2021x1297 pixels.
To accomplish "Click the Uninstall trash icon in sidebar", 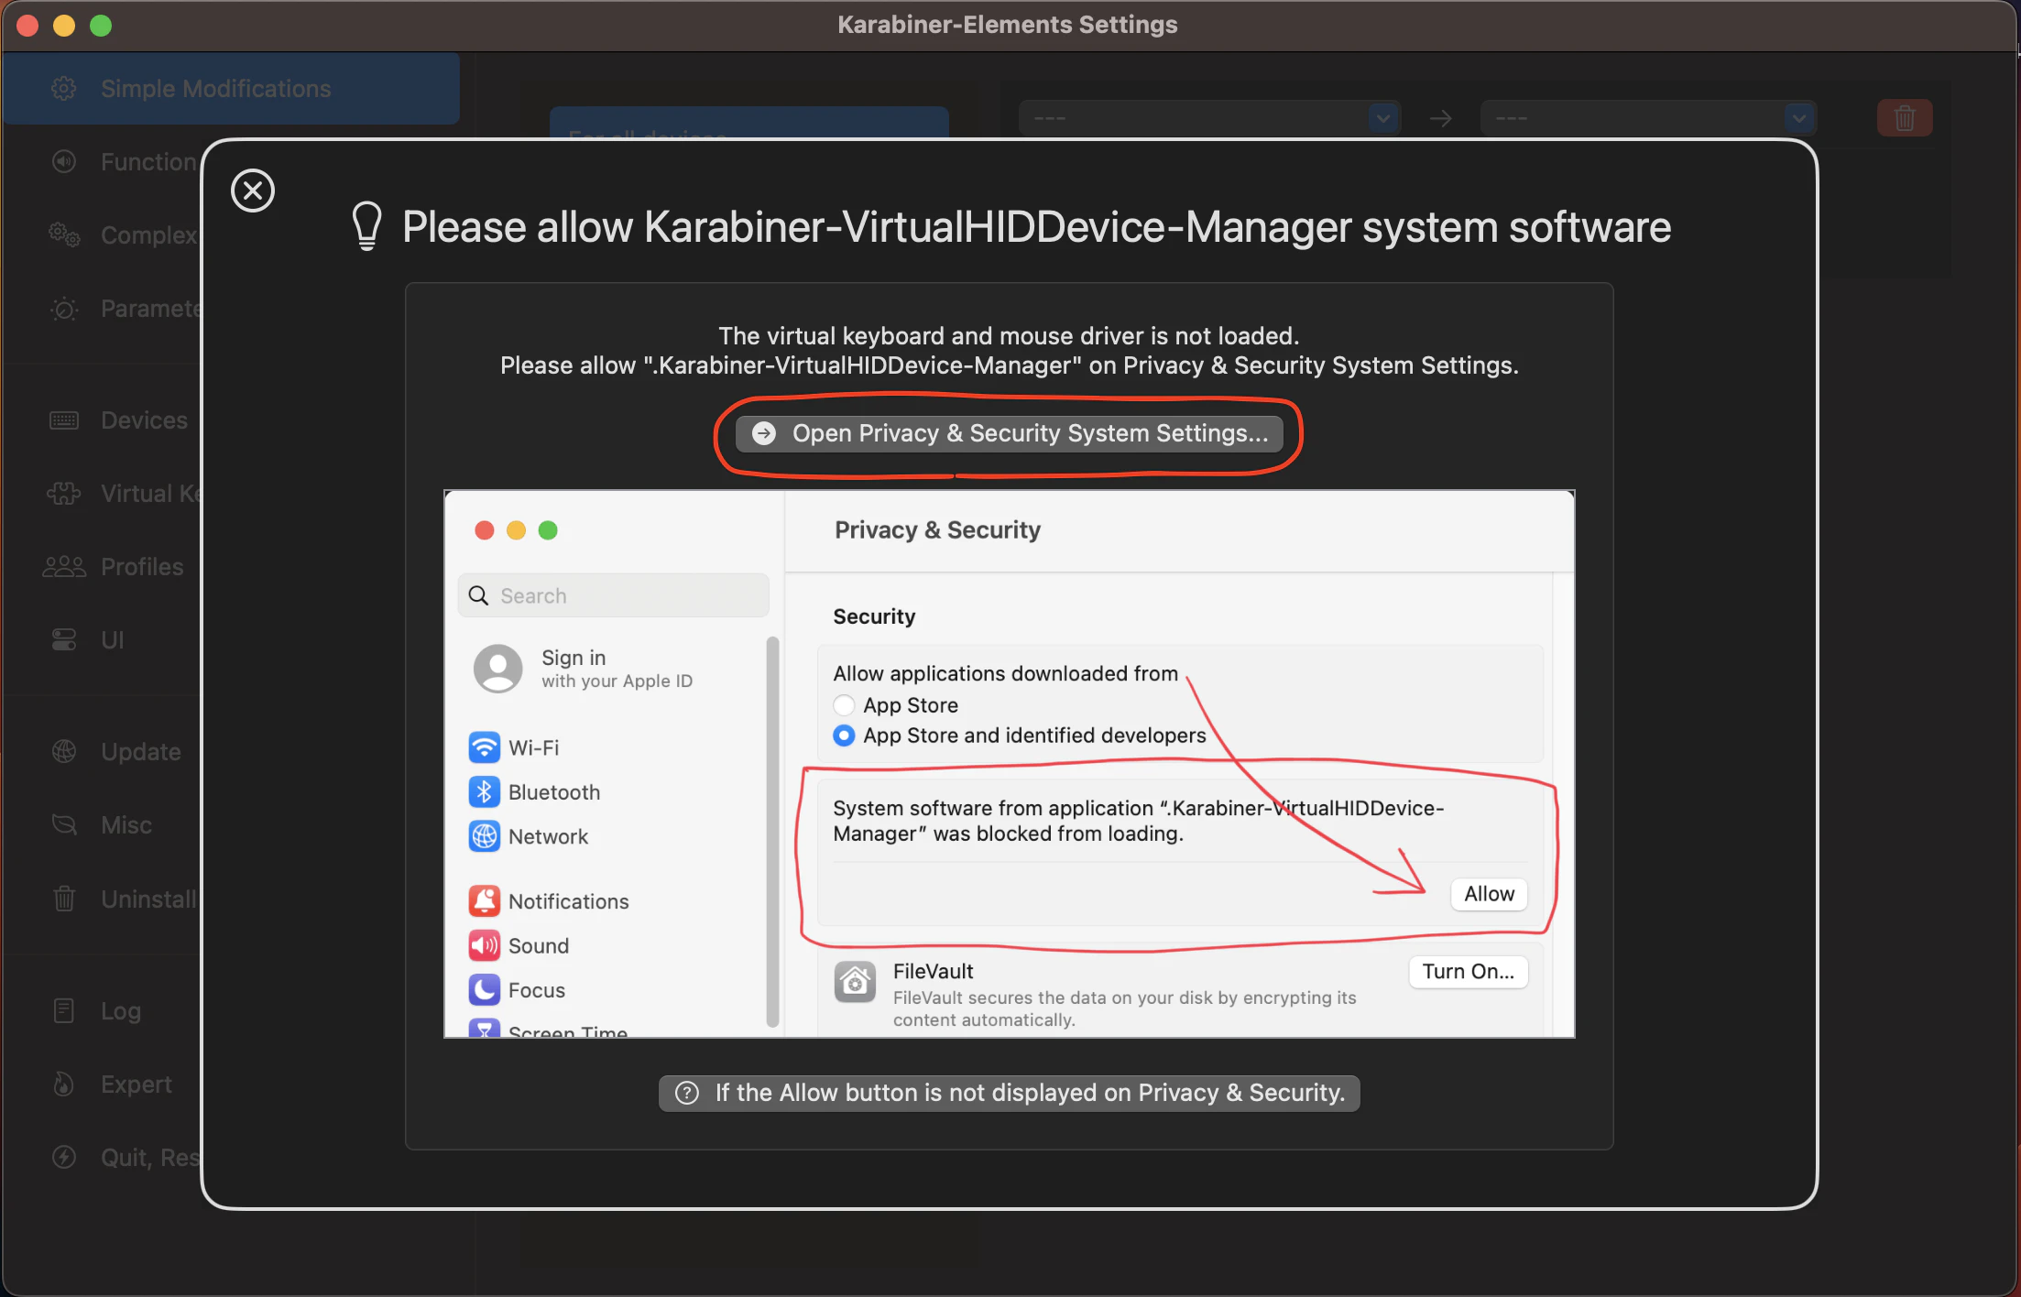I will click(64, 899).
